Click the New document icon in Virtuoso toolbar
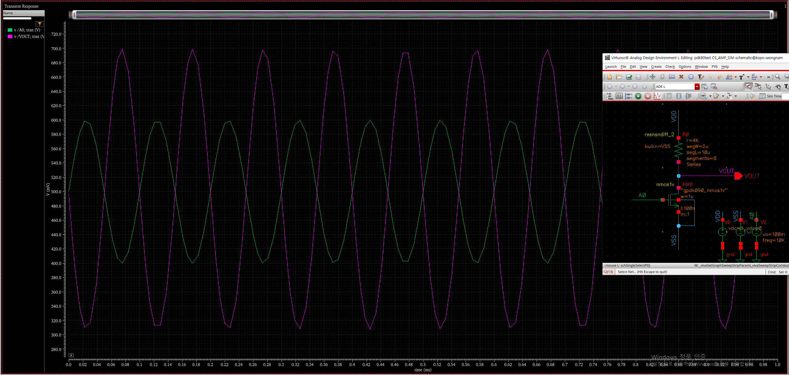789x375 pixels. (609, 77)
